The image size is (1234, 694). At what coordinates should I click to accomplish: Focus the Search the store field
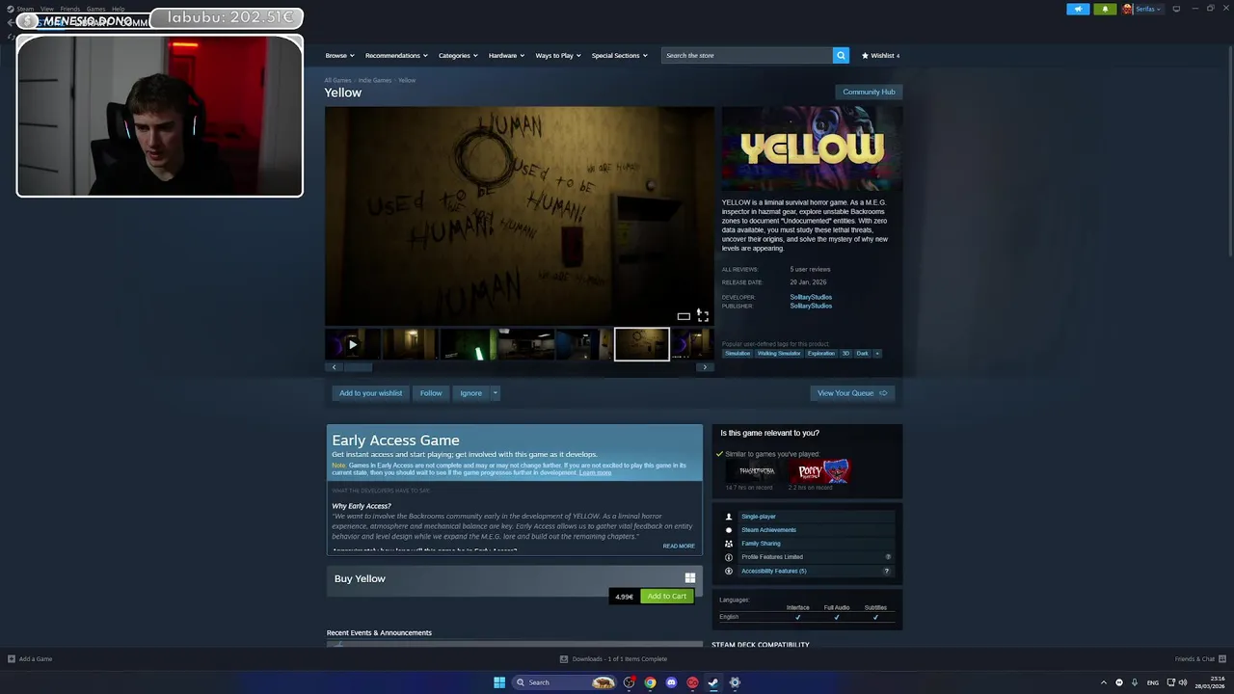pyautogui.click(x=747, y=55)
